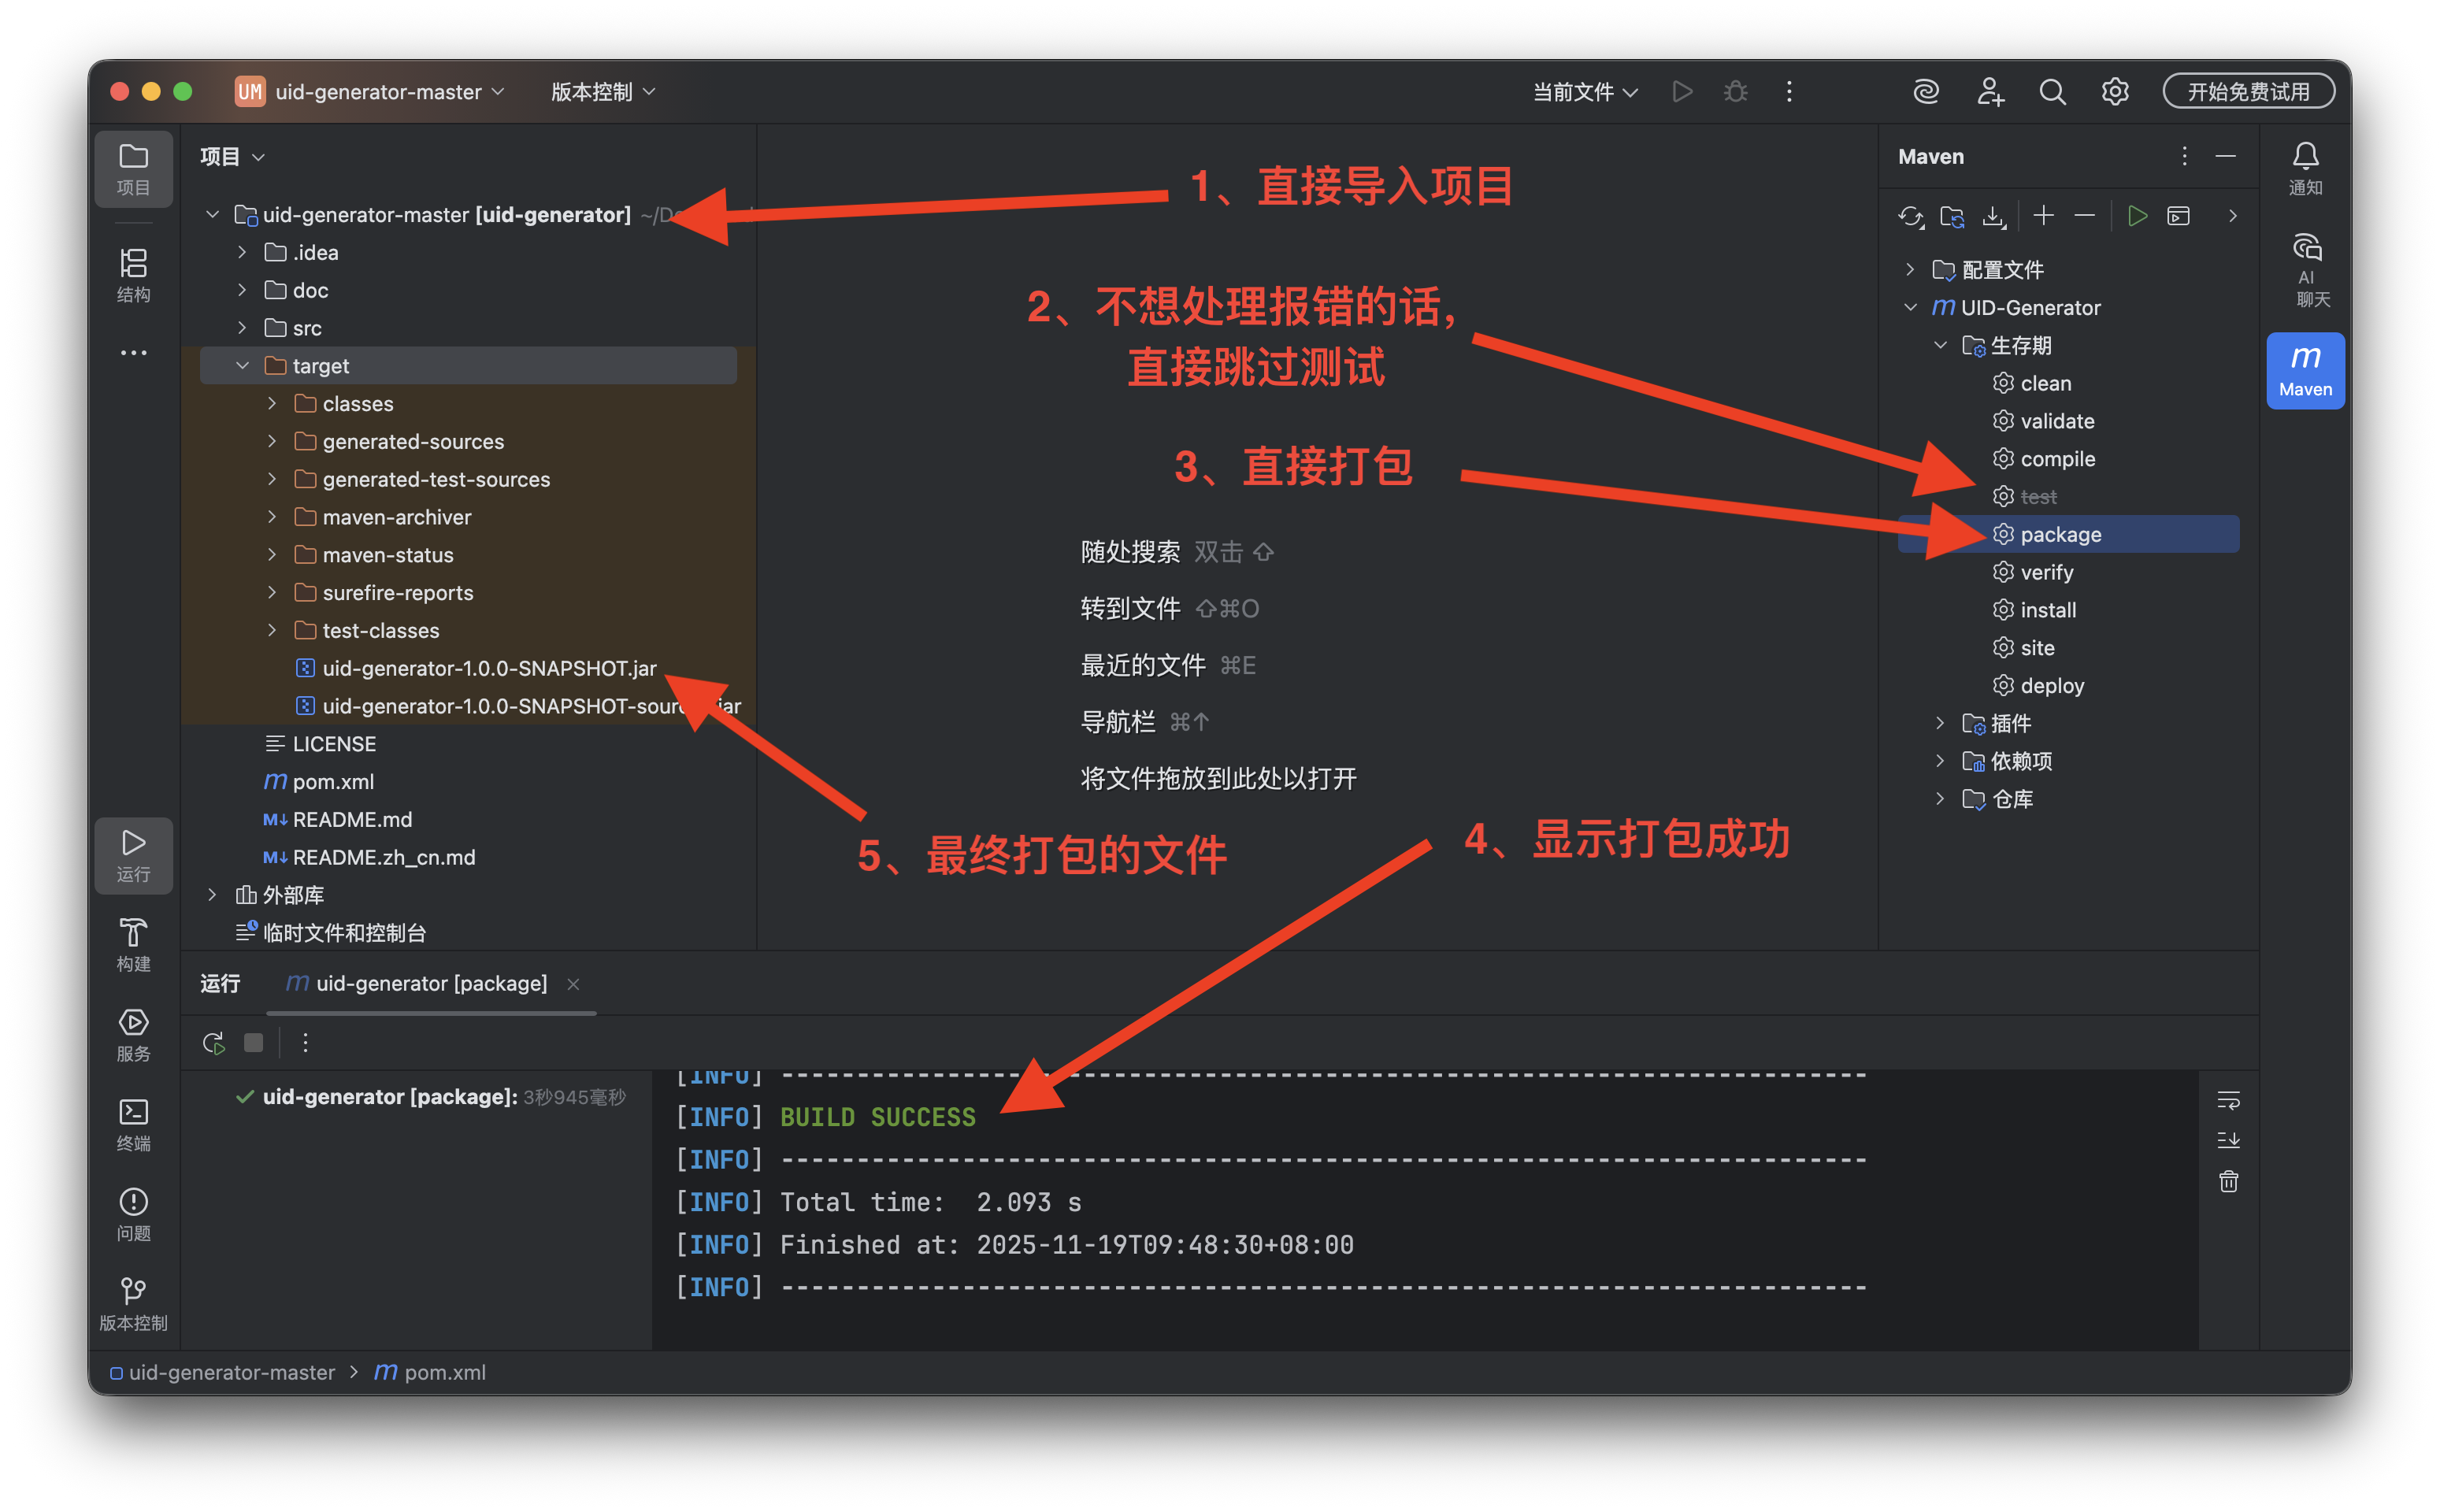
Task: Open the current file run configuration dropdown
Action: click(1585, 92)
